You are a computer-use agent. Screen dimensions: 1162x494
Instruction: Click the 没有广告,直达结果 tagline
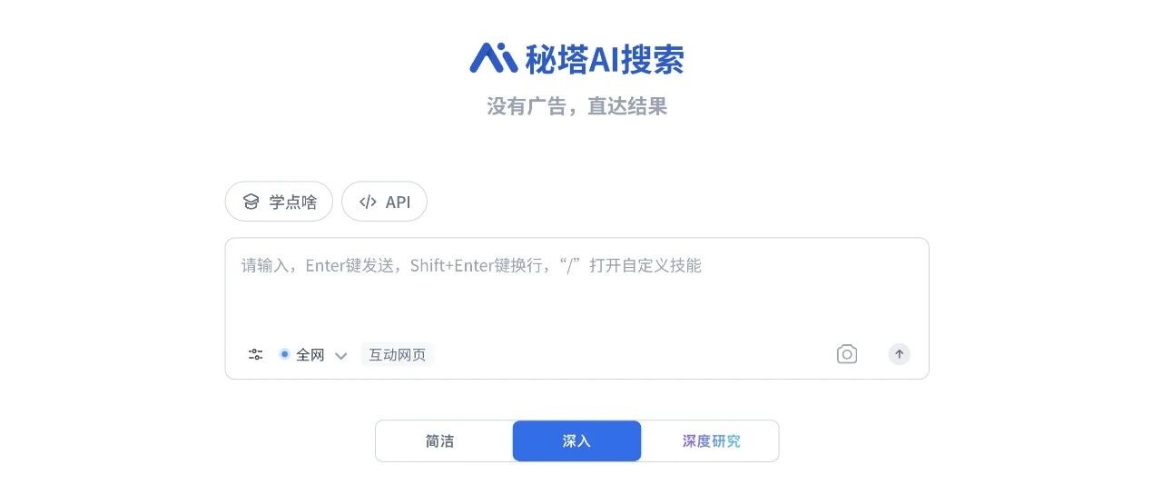point(577,106)
